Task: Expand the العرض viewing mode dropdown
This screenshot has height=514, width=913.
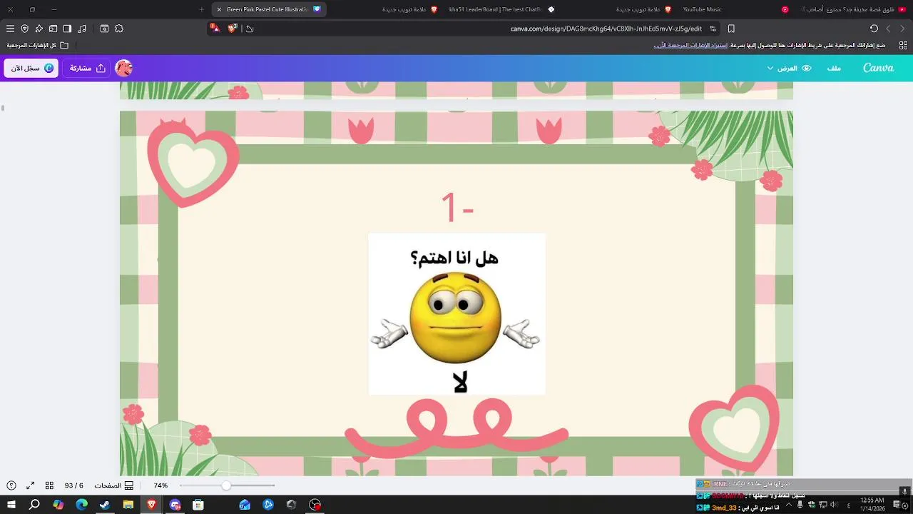Action: coord(790,68)
